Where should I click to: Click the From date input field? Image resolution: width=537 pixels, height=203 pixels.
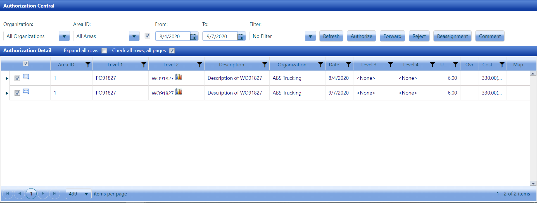tap(172, 37)
